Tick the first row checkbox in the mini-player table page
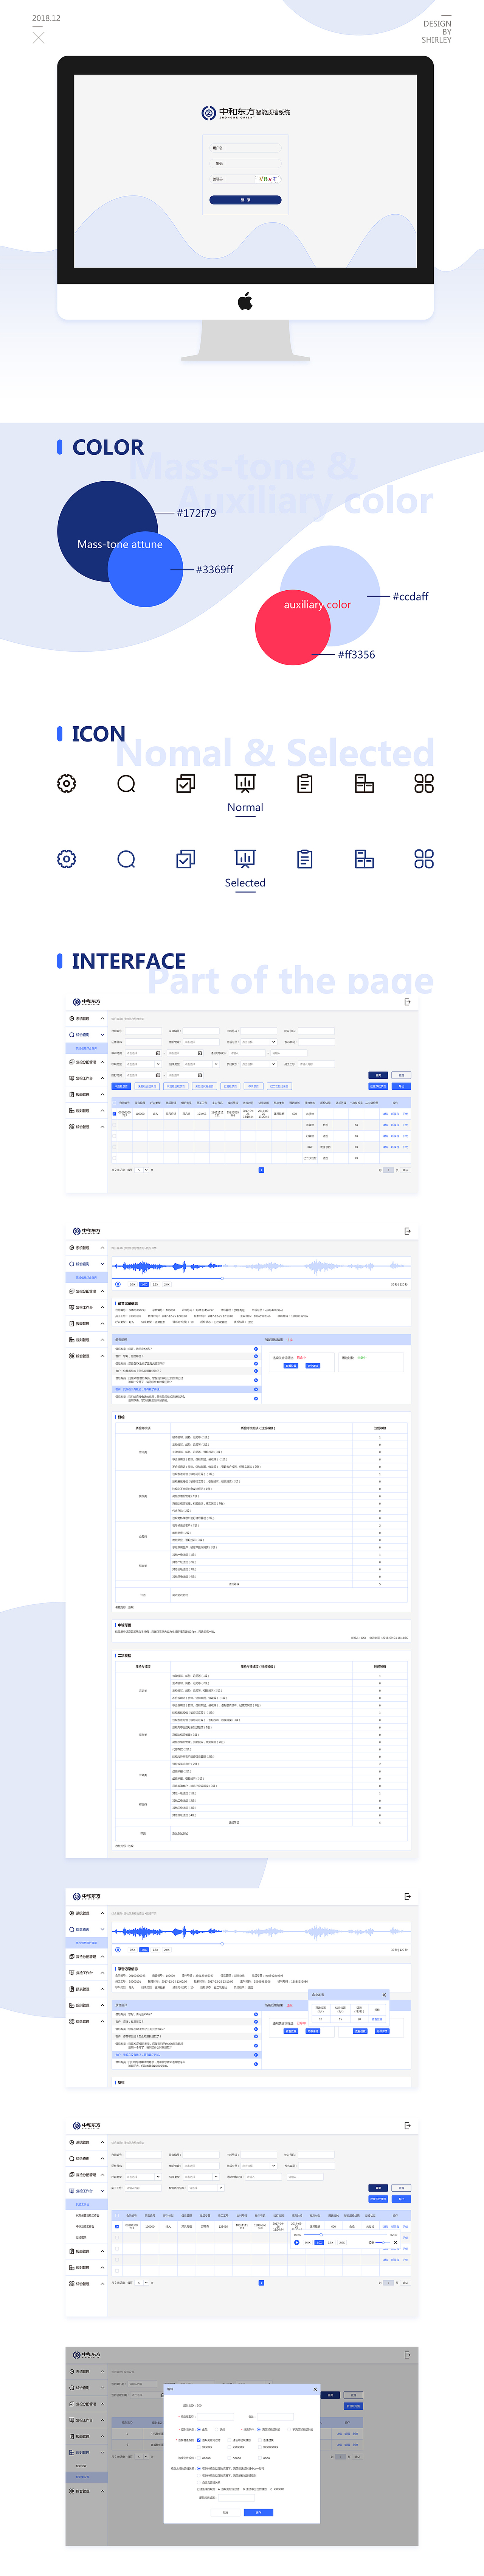This screenshot has height=2576, width=484. (x=117, y=2226)
